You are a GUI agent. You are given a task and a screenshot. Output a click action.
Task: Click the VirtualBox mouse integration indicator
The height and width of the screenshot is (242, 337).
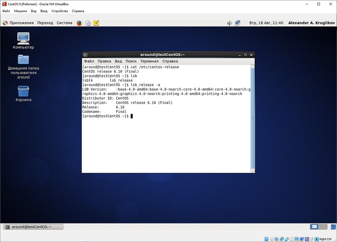coord(312,239)
